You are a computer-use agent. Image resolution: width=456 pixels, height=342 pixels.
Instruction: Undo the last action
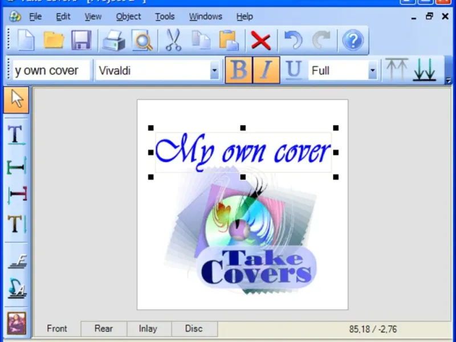[294, 40]
